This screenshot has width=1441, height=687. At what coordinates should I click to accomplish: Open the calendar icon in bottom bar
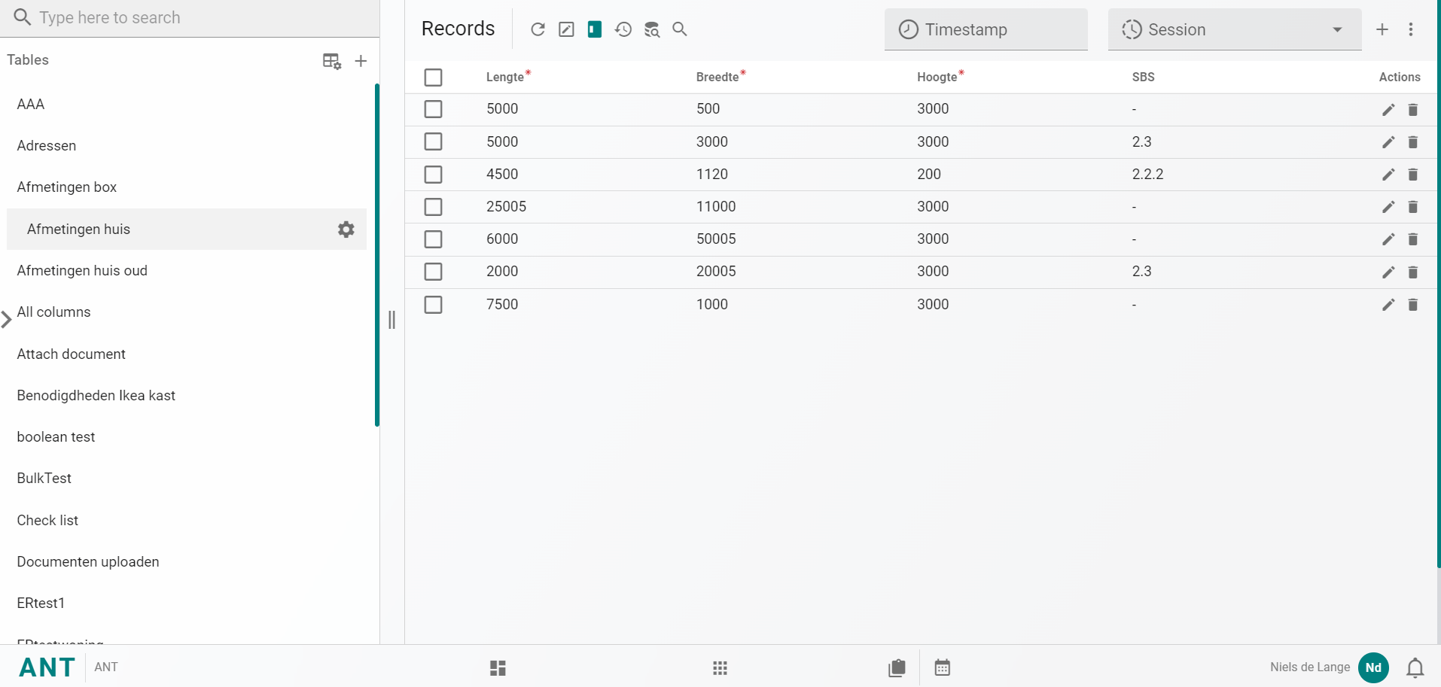[942, 667]
